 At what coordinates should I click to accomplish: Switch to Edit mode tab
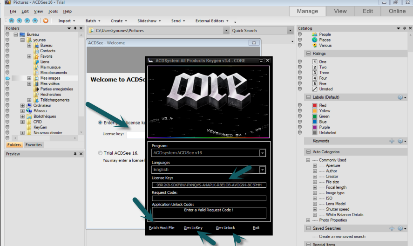point(368,11)
